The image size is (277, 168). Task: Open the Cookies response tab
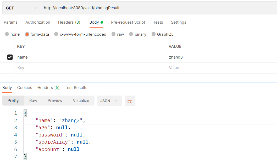click(x=24, y=87)
